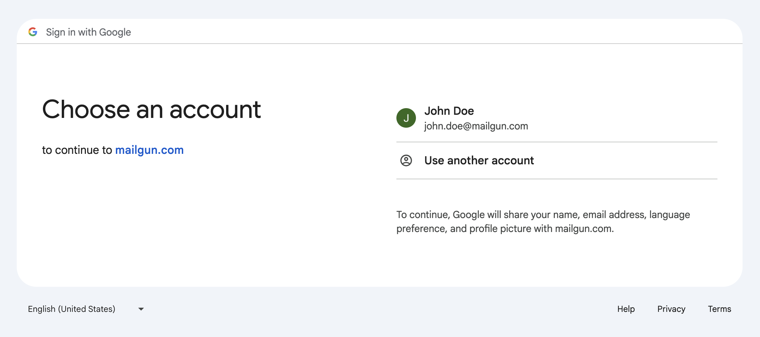Click the person icon beside Use another account
The width and height of the screenshot is (760, 337).
406,161
